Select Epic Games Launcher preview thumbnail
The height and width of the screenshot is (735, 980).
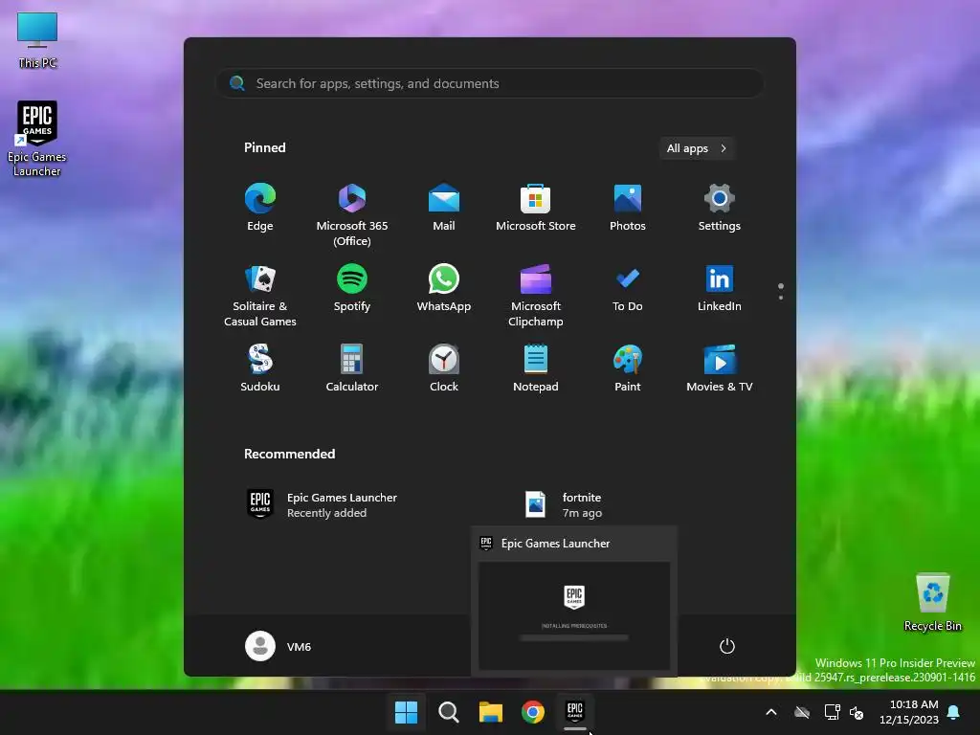point(574,615)
